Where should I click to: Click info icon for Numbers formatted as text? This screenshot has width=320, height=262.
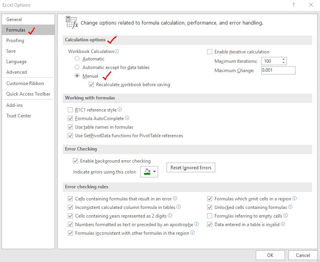(196, 224)
